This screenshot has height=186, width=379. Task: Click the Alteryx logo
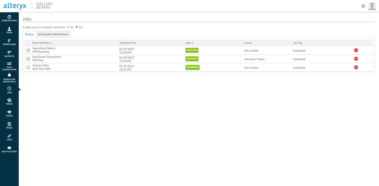click(15, 6)
